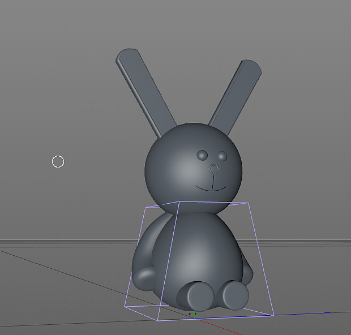This screenshot has height=335, width=351.
Task: Click the bunny's smiling mouth curve
Action: coord(211,188)
